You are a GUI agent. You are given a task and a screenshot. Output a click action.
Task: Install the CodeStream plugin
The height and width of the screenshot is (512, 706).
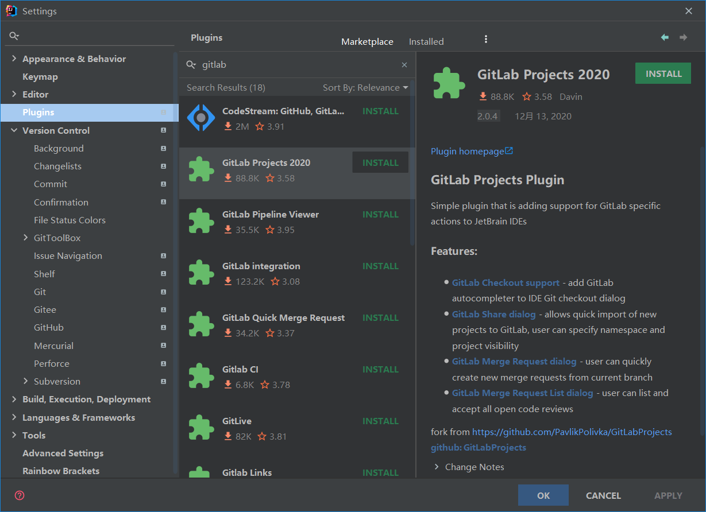coord(380,111)
